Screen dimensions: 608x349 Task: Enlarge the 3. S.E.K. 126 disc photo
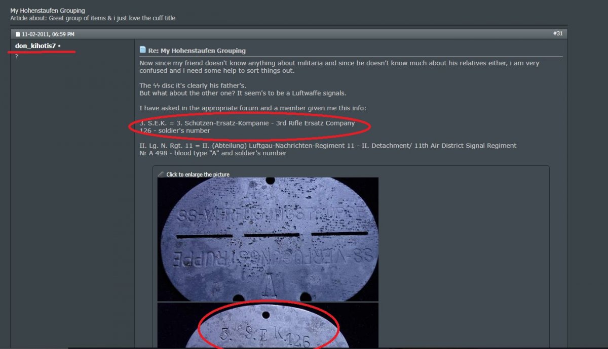268,326
